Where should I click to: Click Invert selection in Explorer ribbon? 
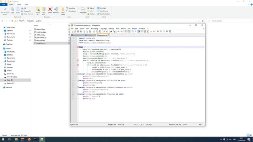tap(104, 14)
